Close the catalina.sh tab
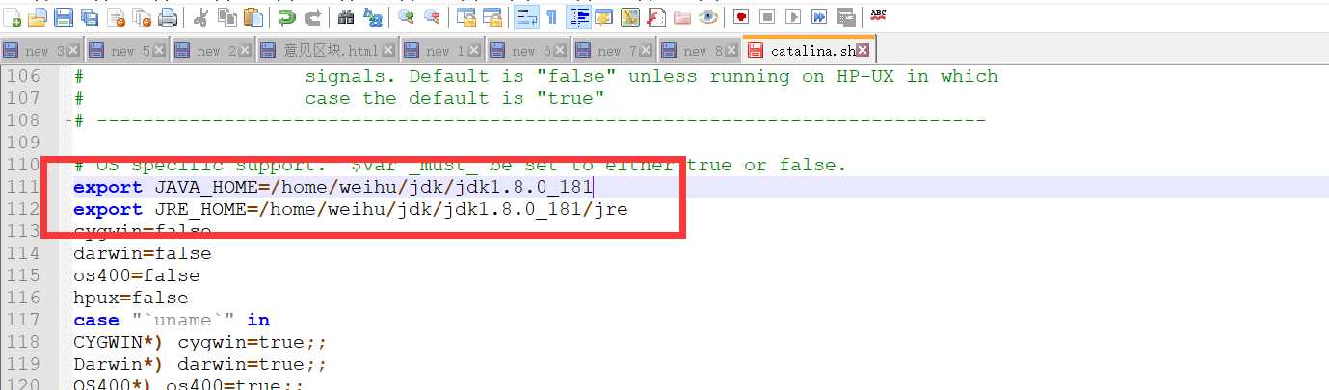The image size is (1329, 390). 863,50
